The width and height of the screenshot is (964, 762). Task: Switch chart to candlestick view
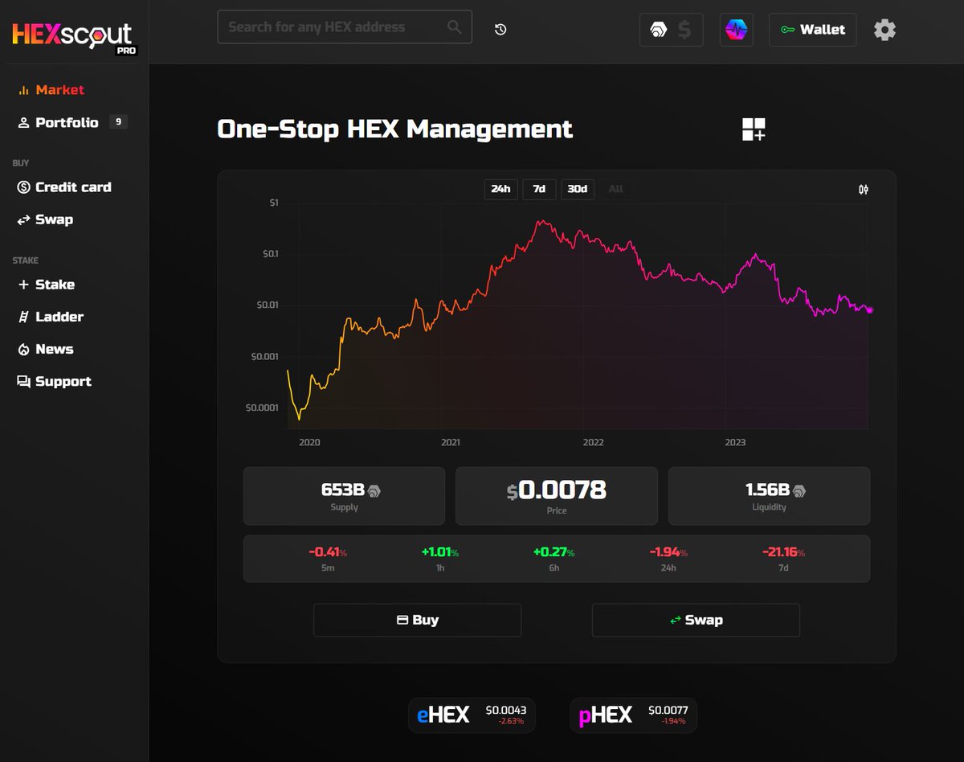click(864, 190)
